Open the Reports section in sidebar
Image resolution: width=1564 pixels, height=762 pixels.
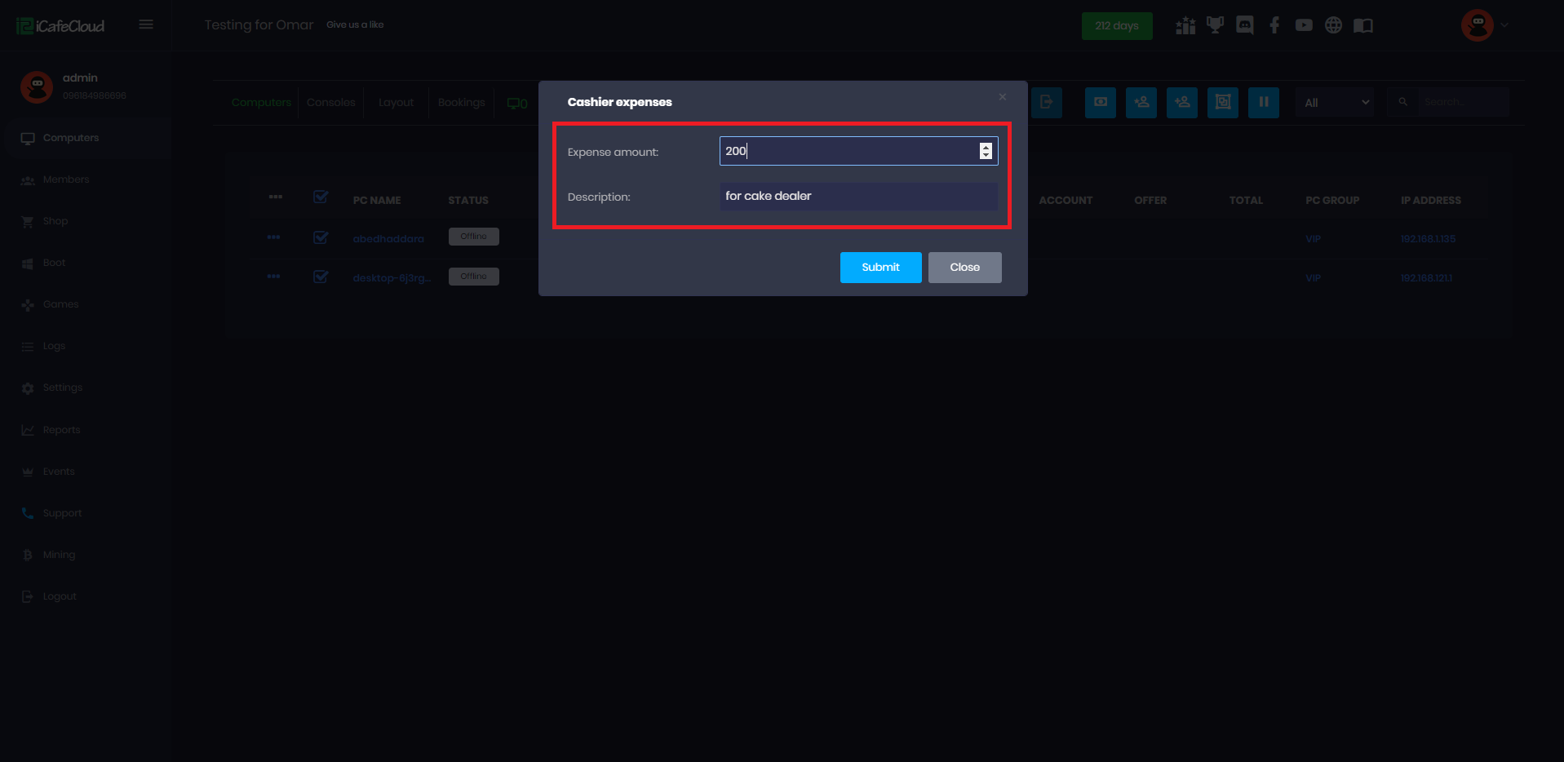61,429
